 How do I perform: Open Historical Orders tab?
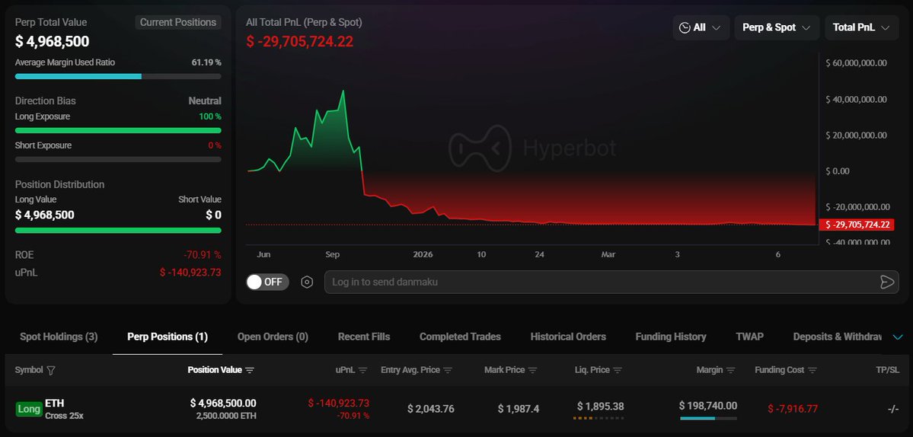pos(568,337)
